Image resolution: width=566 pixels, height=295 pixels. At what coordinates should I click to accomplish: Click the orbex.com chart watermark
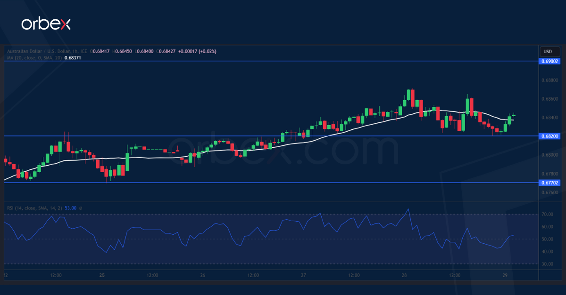[x=283, y=151]
